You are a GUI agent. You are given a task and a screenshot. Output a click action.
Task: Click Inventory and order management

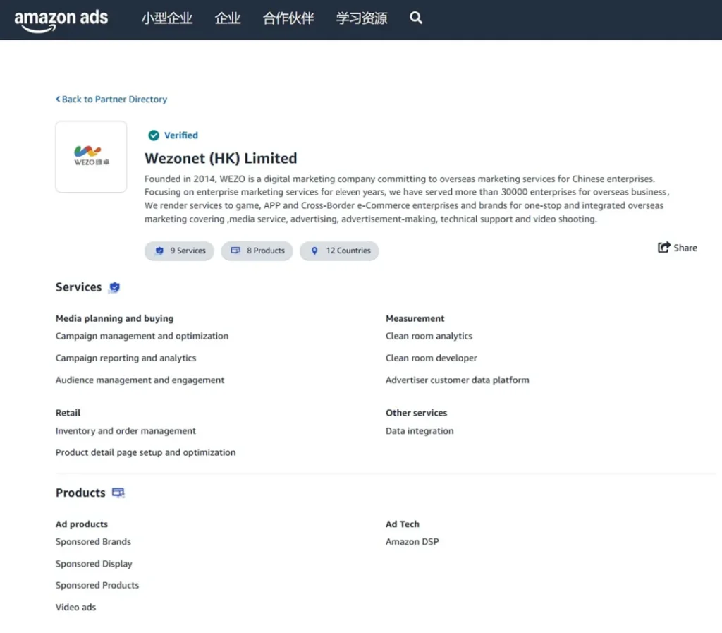click(126, 430)
